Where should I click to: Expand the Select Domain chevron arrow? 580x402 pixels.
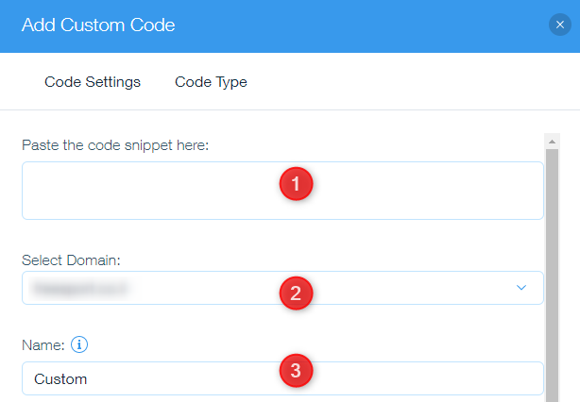click(521, 288)
